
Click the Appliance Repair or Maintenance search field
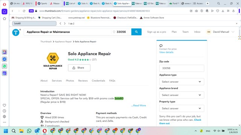tap(67, 32)
